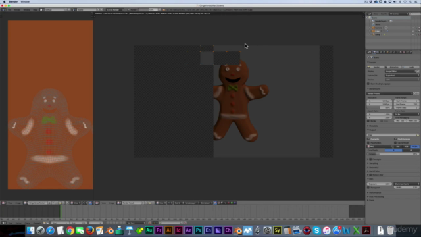Open System Preferences from the dock

pos(268,230)
